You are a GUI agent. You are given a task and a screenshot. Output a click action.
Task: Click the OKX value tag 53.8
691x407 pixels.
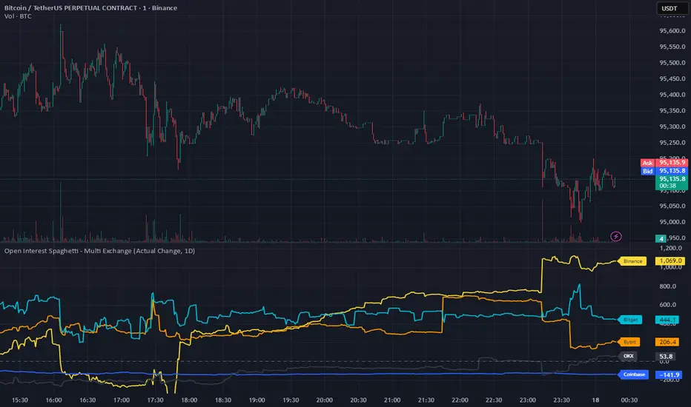[666, 357]
